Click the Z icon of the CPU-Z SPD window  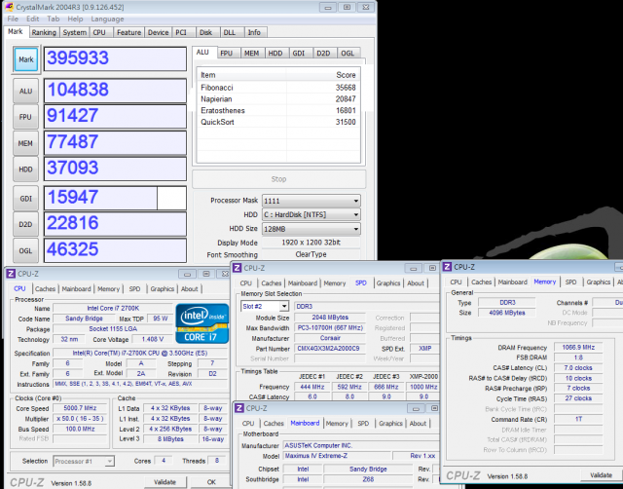point(238,268)
